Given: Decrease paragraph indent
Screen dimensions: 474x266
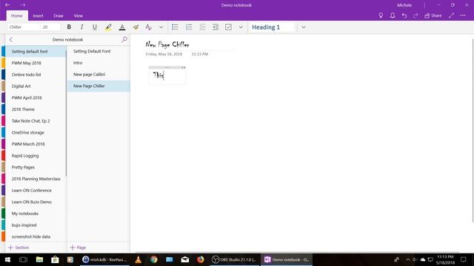Looking at the screenshot, I should (x=202, y=27).
